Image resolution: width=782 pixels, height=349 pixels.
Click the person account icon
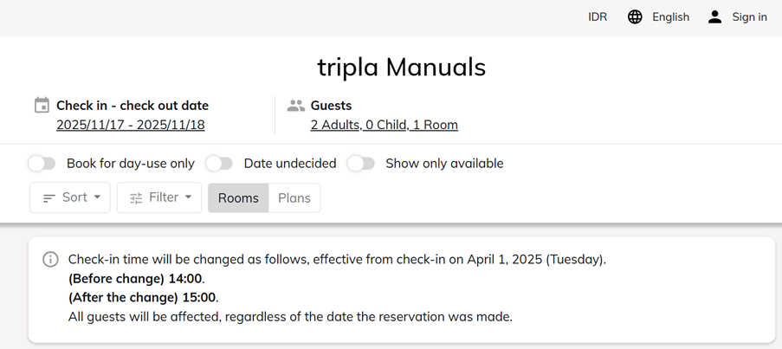point(714,17)
